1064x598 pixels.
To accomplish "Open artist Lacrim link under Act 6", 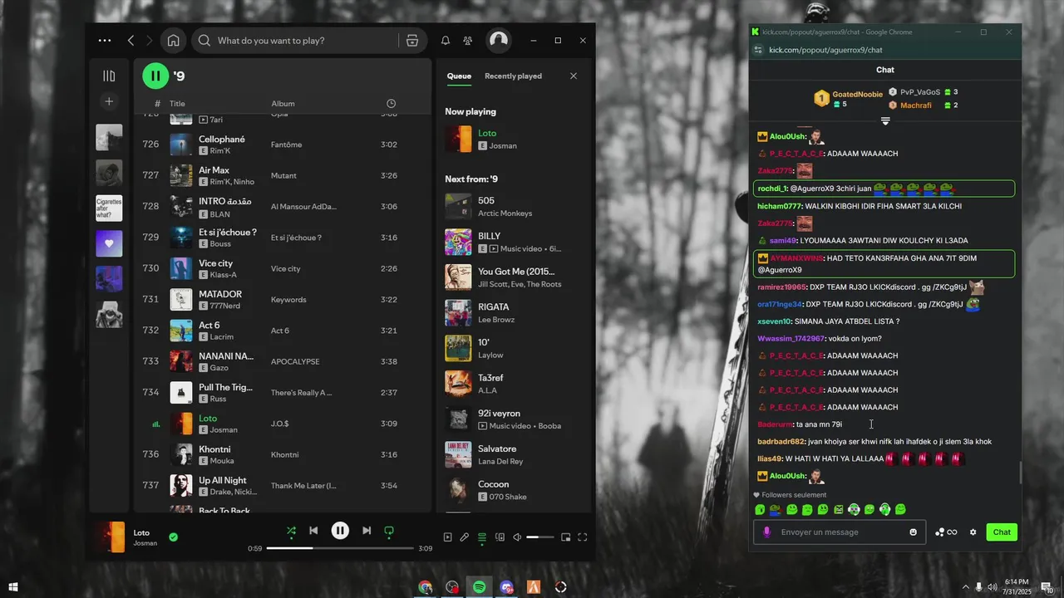I will 222,337.
